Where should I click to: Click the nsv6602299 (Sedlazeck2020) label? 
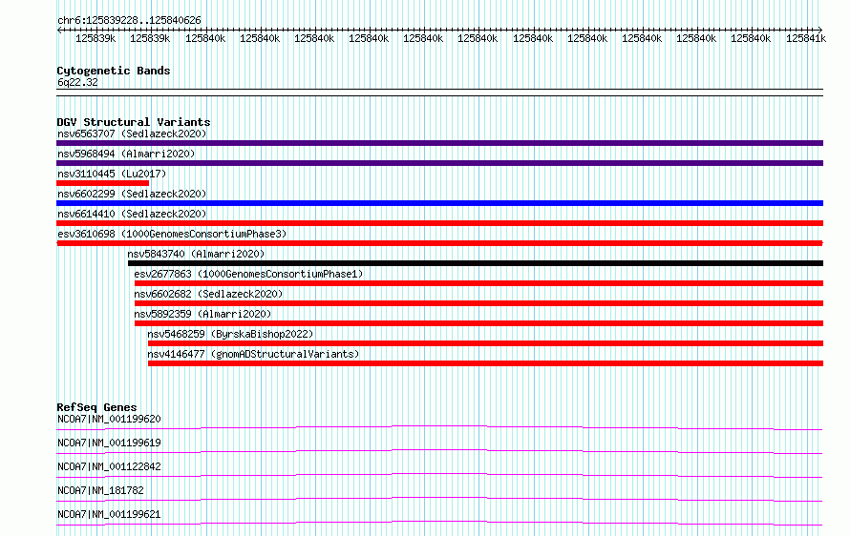[x=132, y=194]
